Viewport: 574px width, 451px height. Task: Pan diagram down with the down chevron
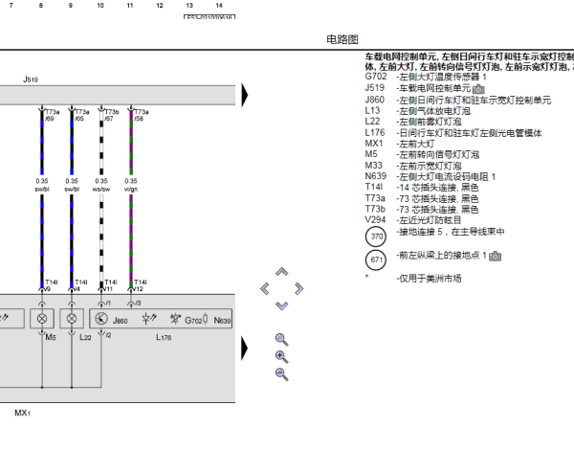282,305
